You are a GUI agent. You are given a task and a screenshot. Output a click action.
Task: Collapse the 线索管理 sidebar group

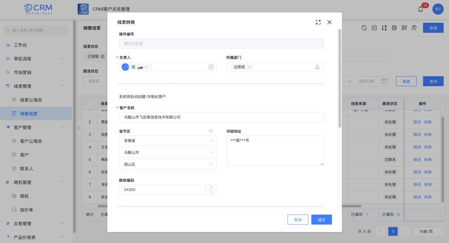(62, 86)
